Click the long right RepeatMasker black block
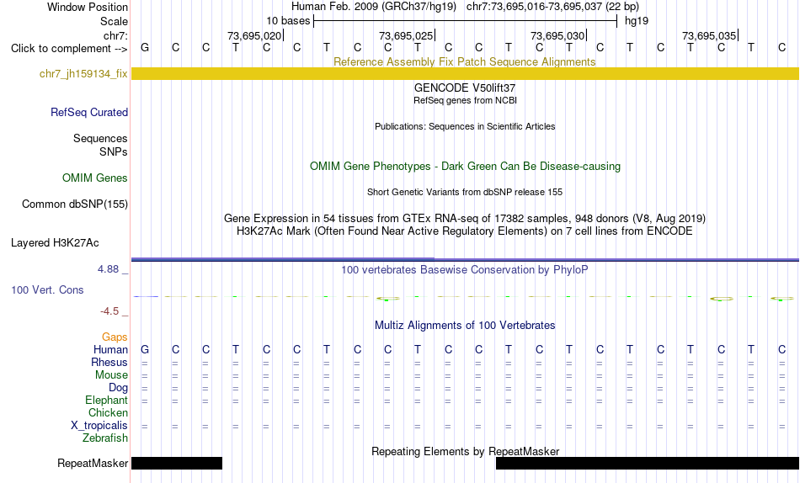Viewport: 800px width, 483px height. 648,463
